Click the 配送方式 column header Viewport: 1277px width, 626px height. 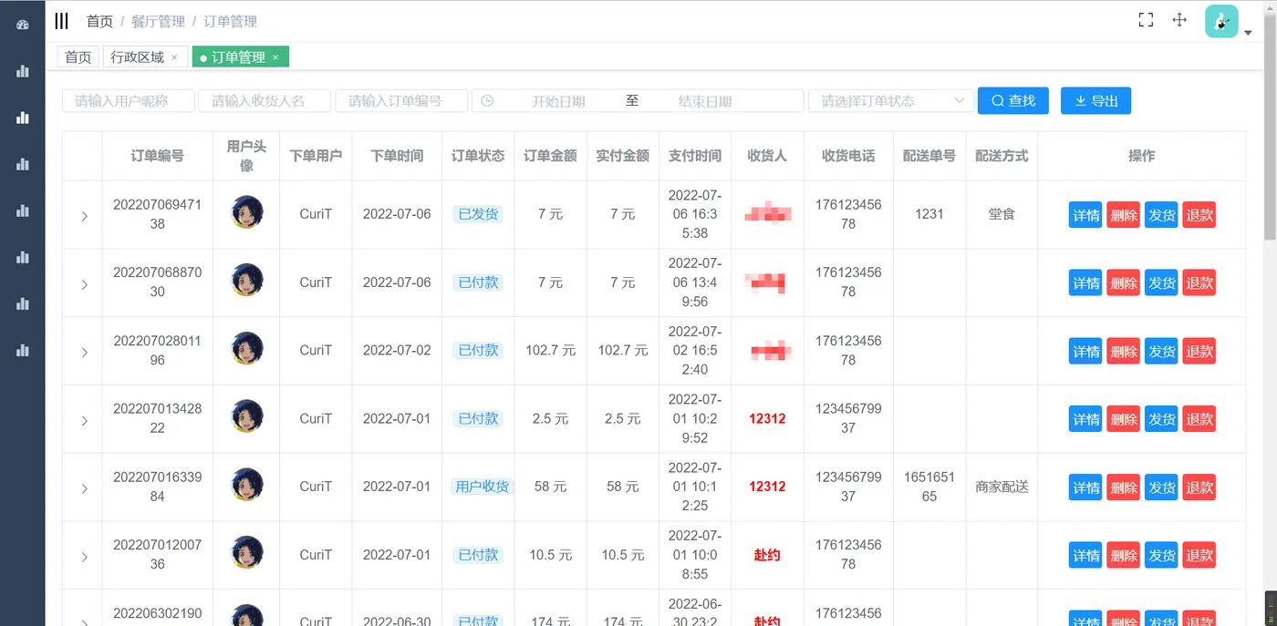tap(1002, 156)
